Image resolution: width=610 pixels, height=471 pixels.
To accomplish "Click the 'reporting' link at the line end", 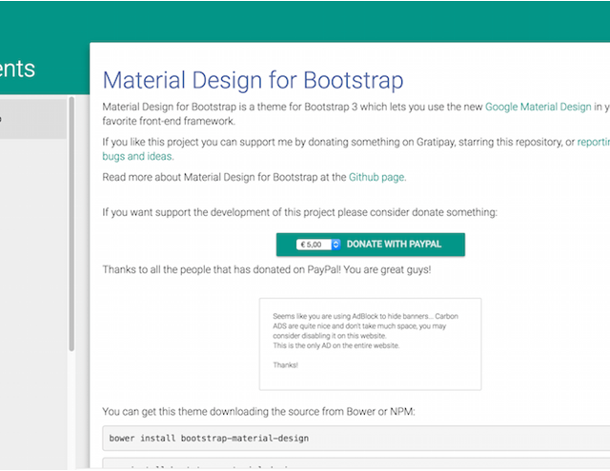I will coord(593,143).
